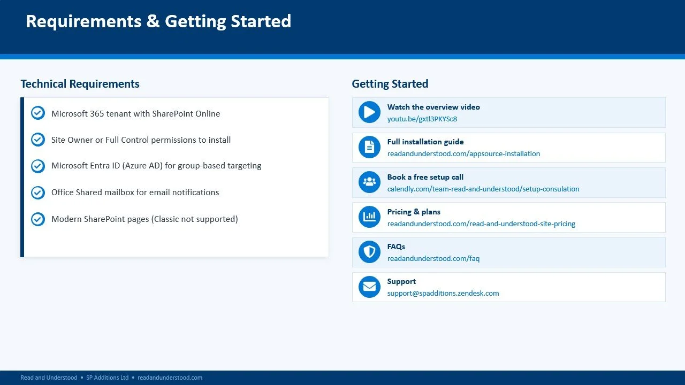
Task: Click the people icon for setup call
Action: pos(369,182)
